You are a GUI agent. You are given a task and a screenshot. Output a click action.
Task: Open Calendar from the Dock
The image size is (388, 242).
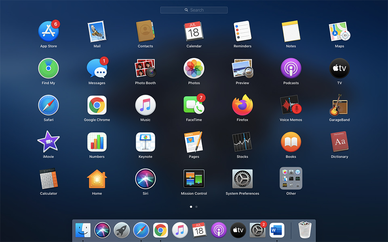click(199, 230)
